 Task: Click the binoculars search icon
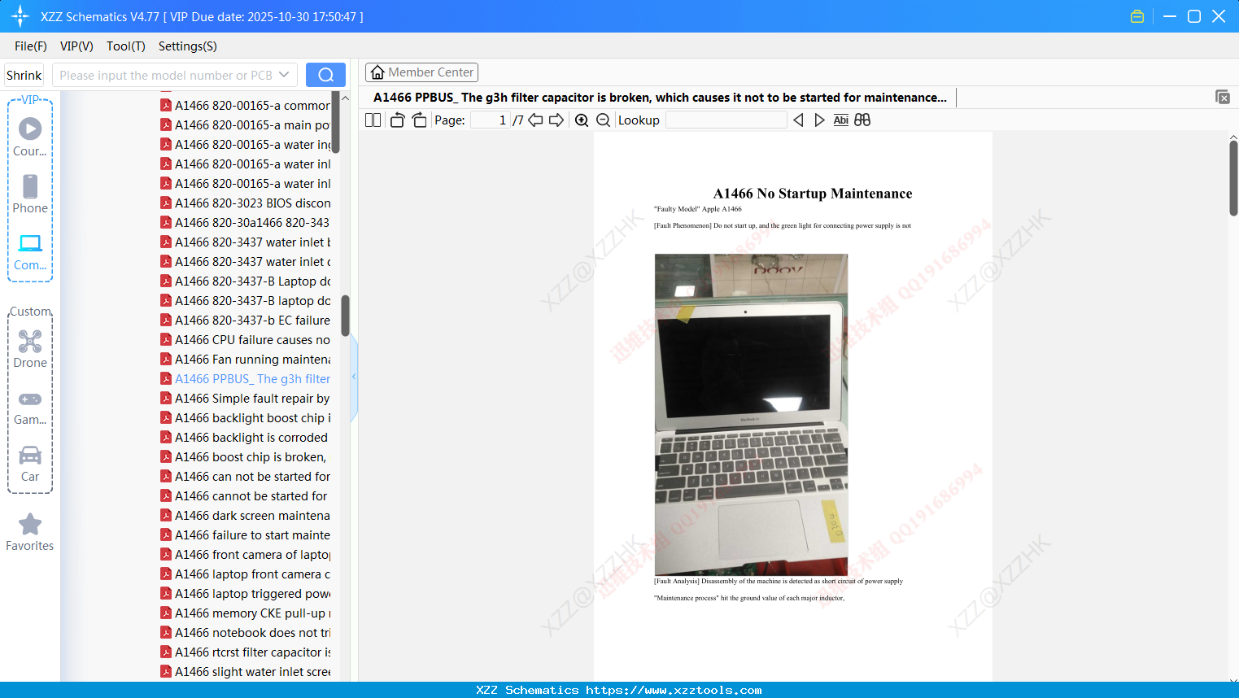tap(862, 120)
